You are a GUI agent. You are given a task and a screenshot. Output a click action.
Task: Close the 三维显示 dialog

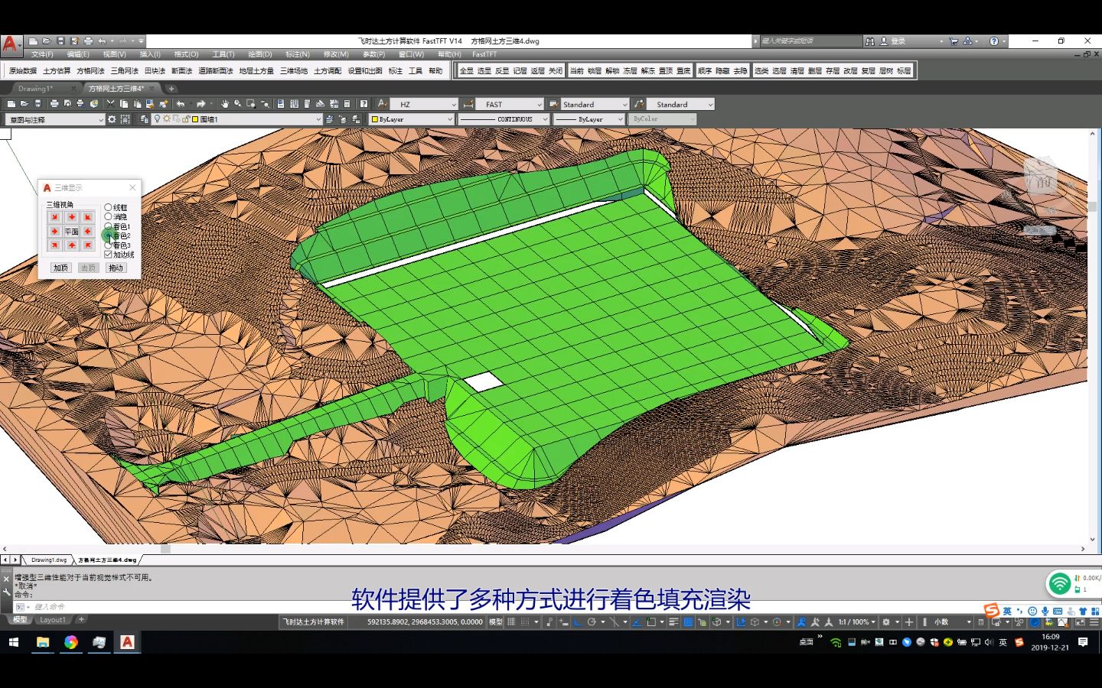coord(132,187)
